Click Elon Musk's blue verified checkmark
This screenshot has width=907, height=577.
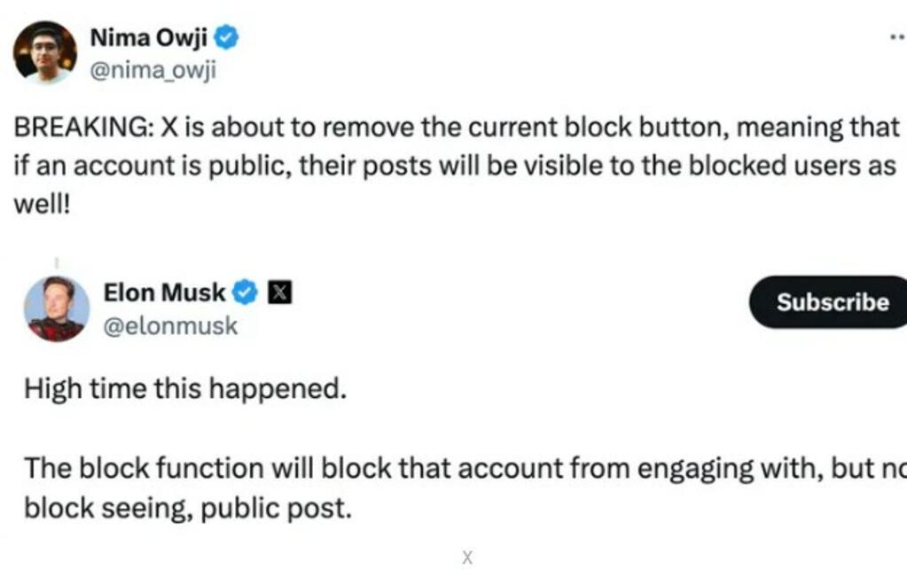tap(245, 292)
